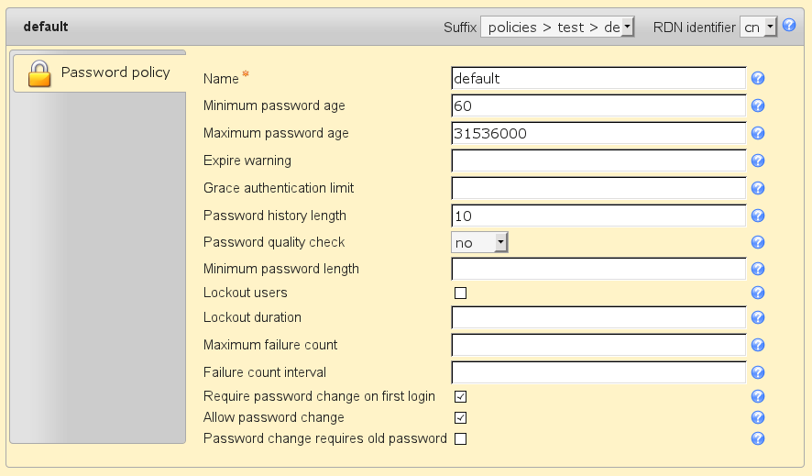The image size is (812, 476).
Task: Open the Suffix dropdown
Action: [x=557, y=28]
